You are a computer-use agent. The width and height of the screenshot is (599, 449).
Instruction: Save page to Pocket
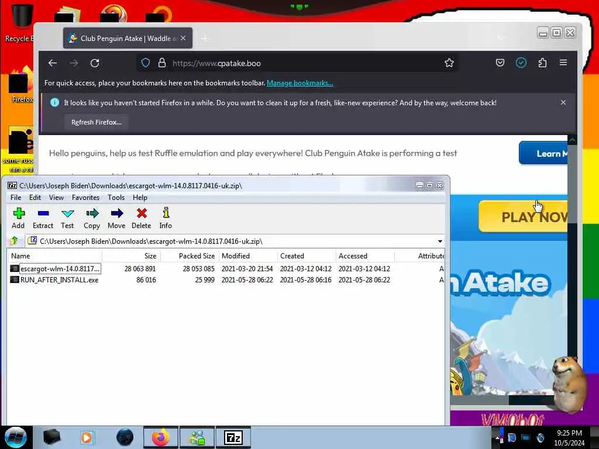(x=500, y=63)
